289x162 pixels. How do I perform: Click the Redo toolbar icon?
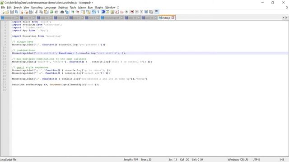(56, 12)
